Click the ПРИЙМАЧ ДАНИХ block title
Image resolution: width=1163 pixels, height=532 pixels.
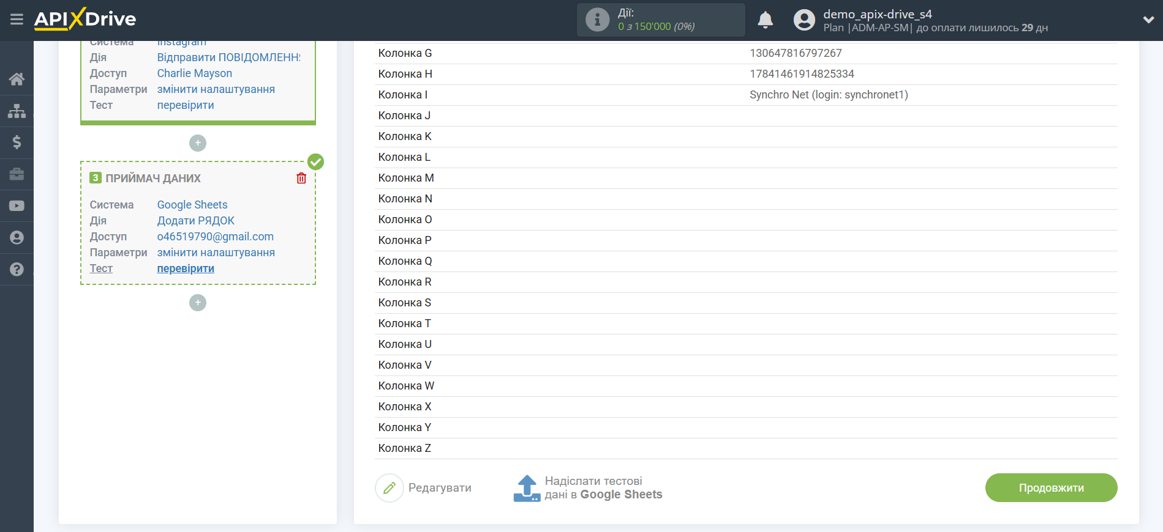[x=153, y=179]
